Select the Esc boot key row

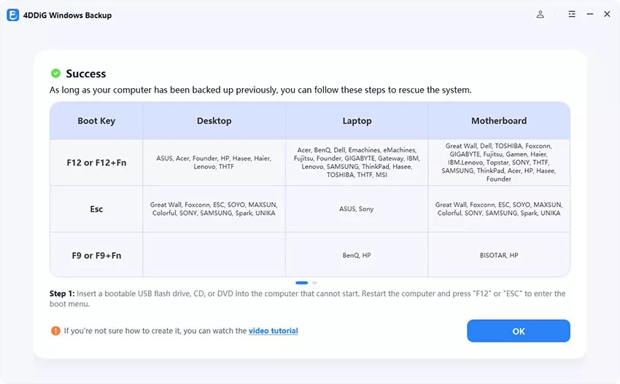click(x=310, y=209)
